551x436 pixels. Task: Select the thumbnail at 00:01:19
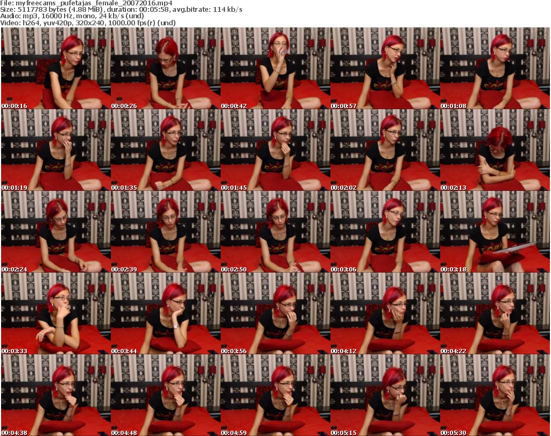(x=56, y=150)
